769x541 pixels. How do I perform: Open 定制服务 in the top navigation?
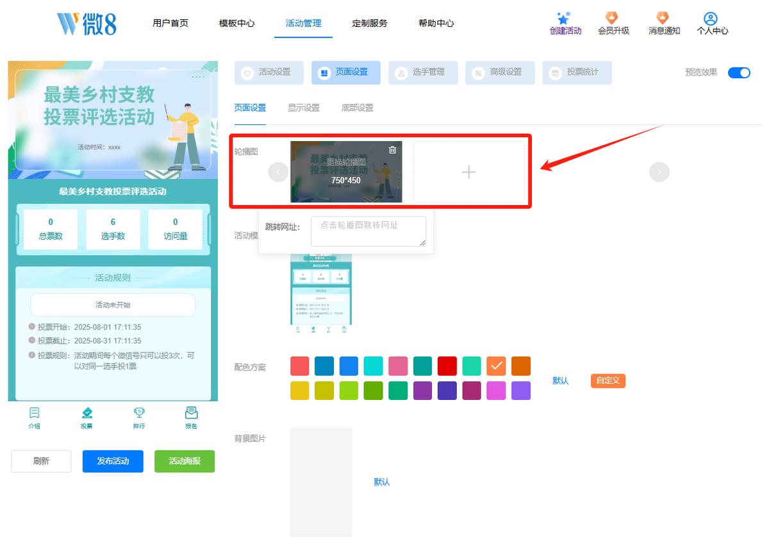[370, 23]
